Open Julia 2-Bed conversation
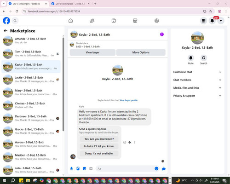 coord(31,170)
